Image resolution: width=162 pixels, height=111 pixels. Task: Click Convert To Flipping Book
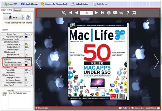(54, 4)
